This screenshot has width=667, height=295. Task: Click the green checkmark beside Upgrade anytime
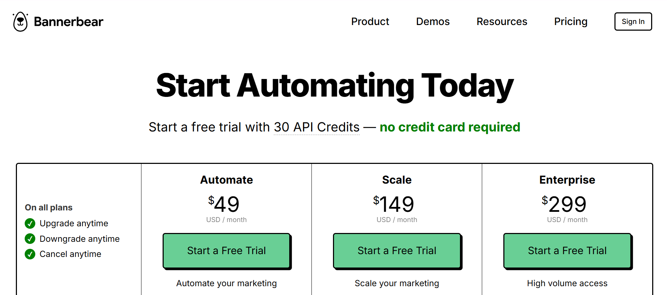tap(30, 223)
